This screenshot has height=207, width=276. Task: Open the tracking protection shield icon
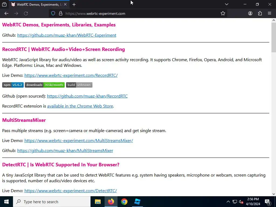pyautogui.click(x=53, y=13)
